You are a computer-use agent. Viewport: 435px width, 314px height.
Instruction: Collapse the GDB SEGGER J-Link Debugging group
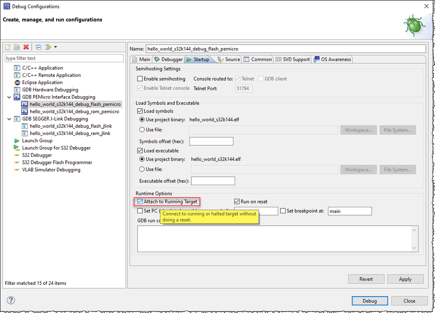tap(10, 118)
